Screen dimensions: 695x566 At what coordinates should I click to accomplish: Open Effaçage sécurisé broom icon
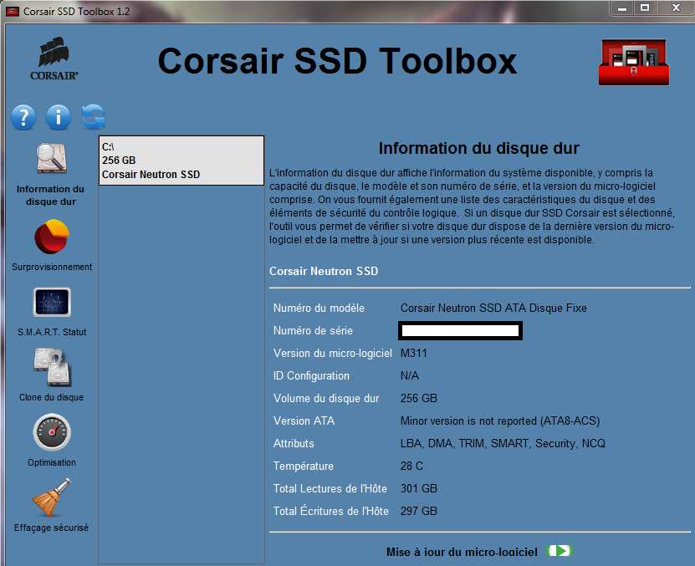click(52, 497)
